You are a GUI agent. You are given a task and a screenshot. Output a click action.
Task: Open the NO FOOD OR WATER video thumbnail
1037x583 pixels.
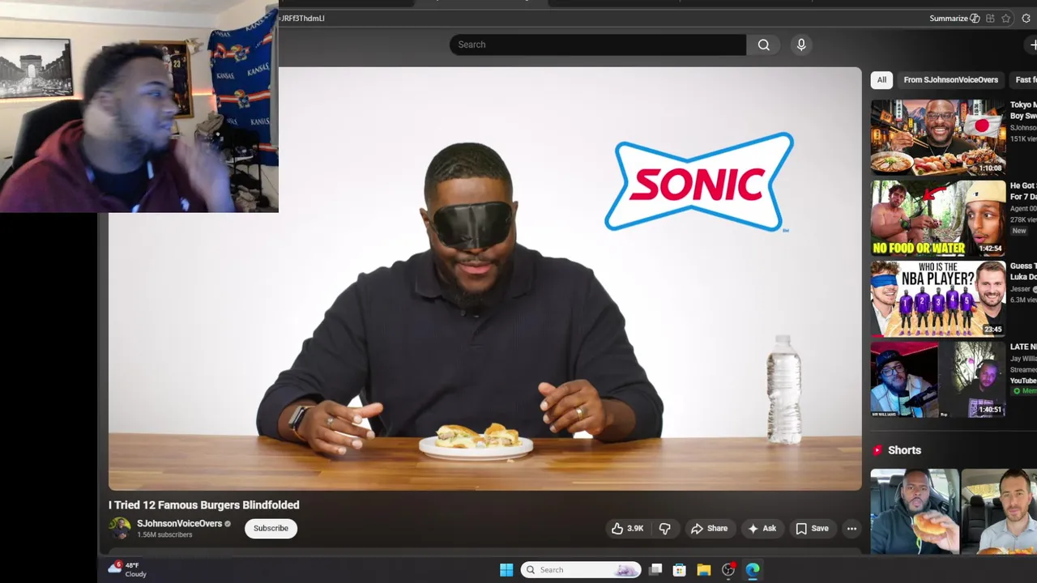[x=938, y=218]
